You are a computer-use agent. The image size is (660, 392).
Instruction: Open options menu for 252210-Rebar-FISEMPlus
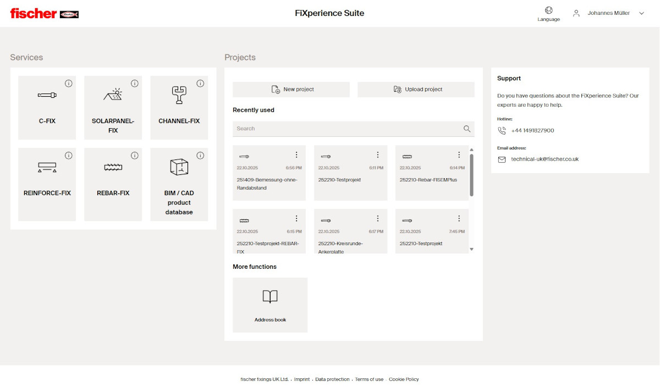point(459,155)
